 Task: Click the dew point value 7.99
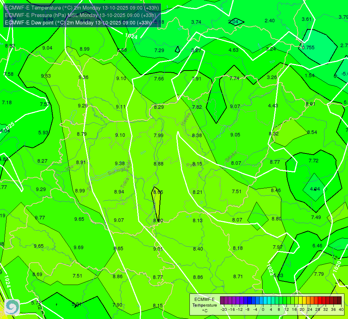[159, 135]
